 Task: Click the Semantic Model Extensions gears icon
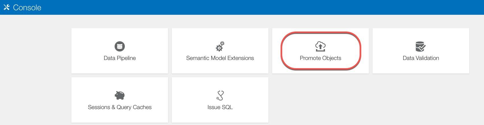220,46
